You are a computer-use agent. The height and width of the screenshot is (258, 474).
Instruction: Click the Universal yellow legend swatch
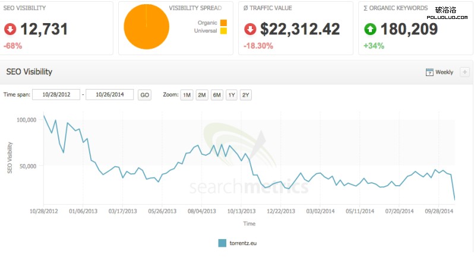pos(223,31)
